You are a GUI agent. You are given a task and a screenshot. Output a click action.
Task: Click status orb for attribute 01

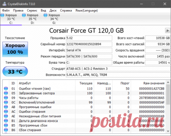pos(6,89)
